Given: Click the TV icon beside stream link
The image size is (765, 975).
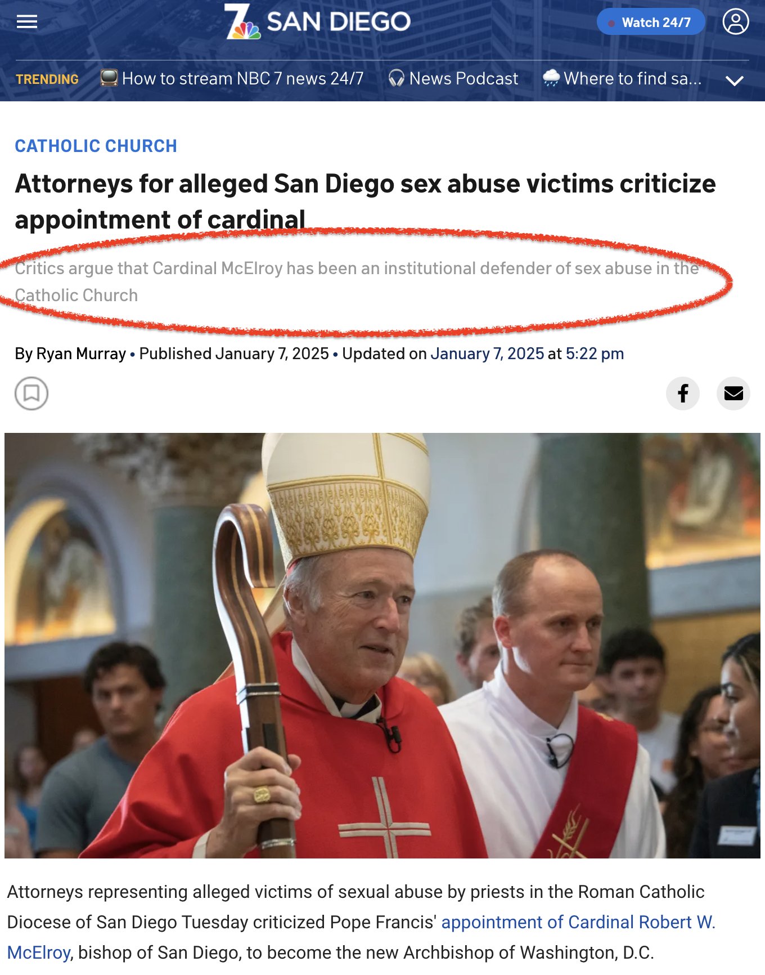Looking at the screenshot, I should coord(109,78).
